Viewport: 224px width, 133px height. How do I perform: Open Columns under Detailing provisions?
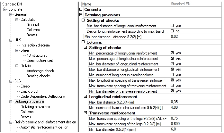[x=27, y=112]
